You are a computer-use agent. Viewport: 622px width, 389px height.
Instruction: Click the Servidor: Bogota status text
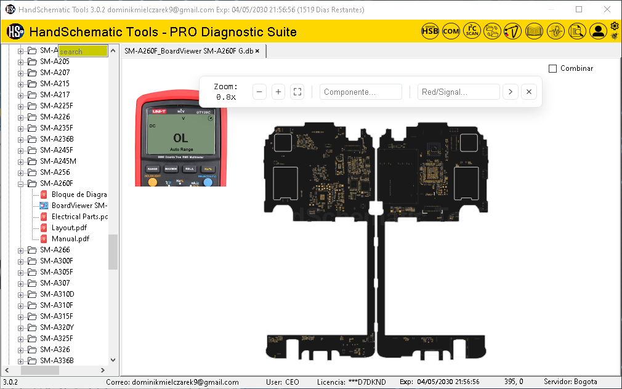[x=570, y=382]
